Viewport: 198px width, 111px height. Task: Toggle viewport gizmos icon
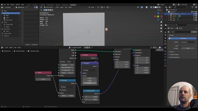[142, 7]
